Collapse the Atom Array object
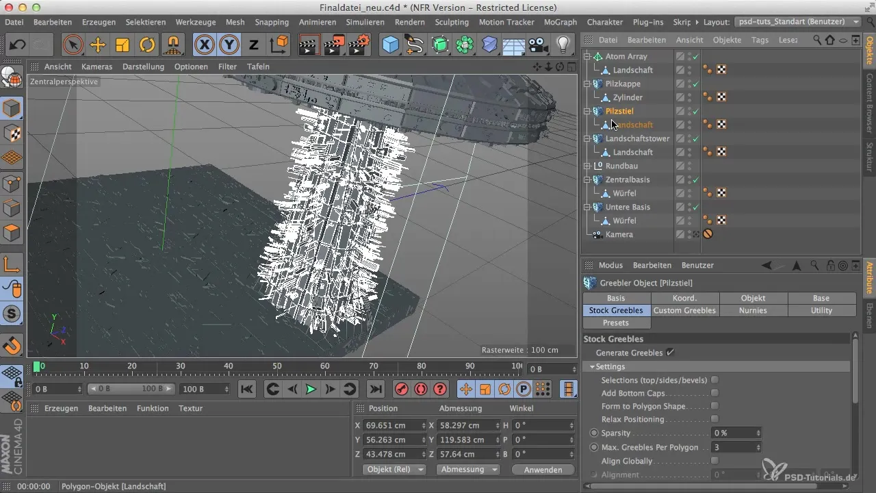The height and width of the screenshot is (493, 876). (x=587, y=56)
